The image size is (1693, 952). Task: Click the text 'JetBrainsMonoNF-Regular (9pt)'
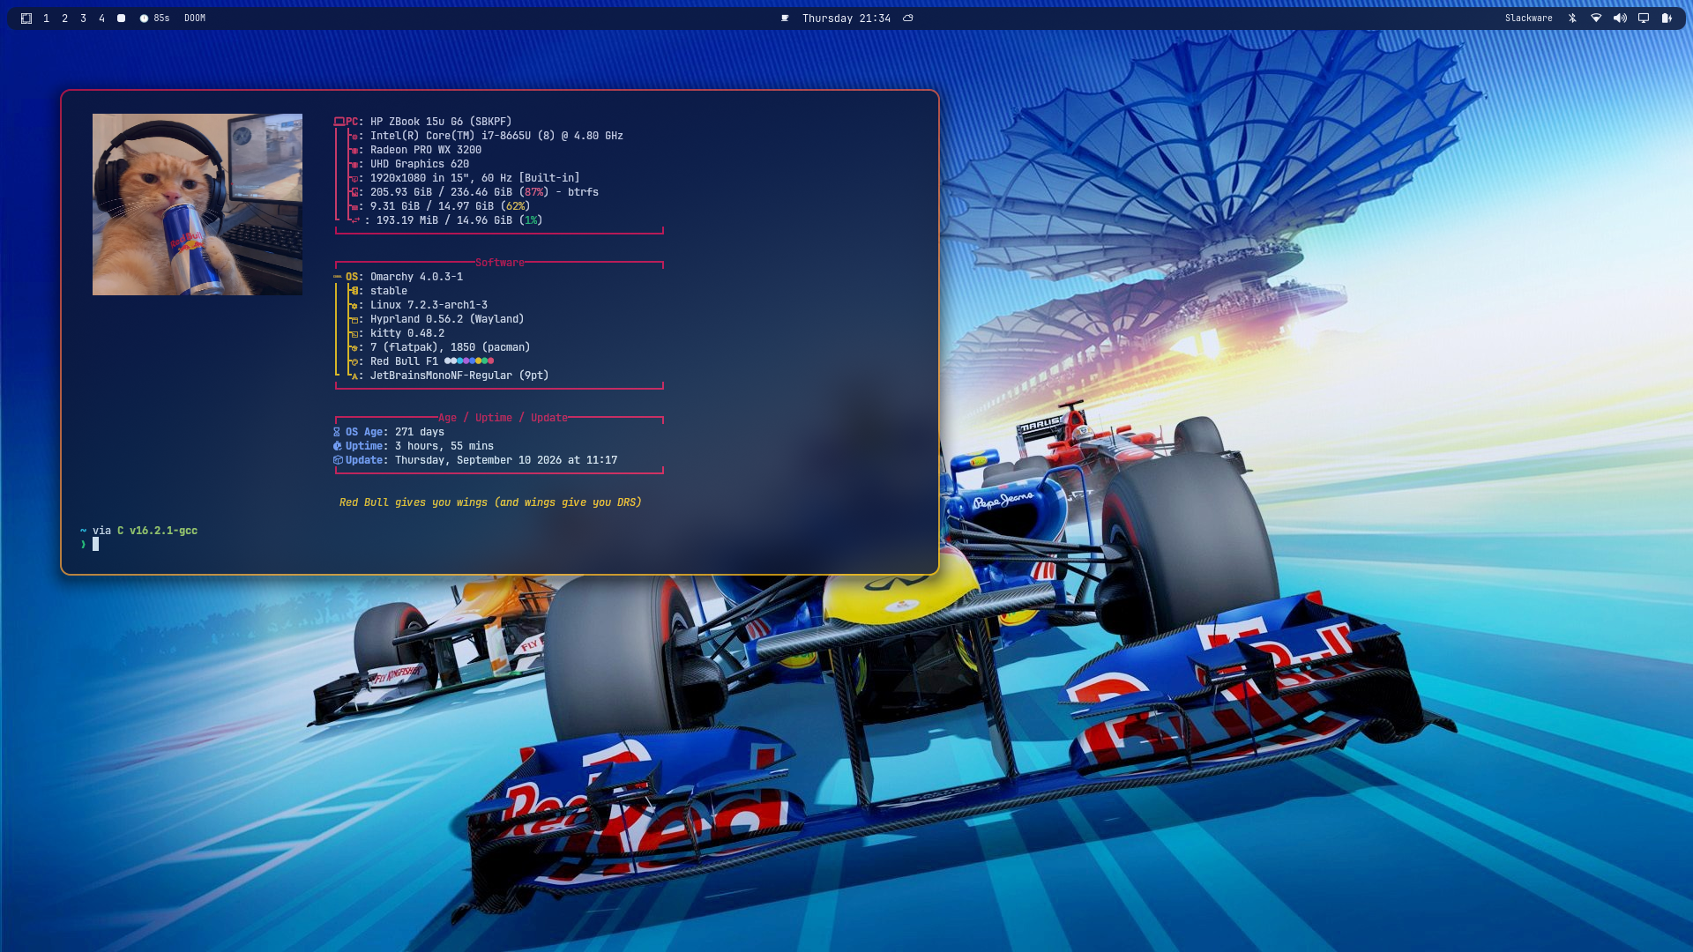[459, 376]
